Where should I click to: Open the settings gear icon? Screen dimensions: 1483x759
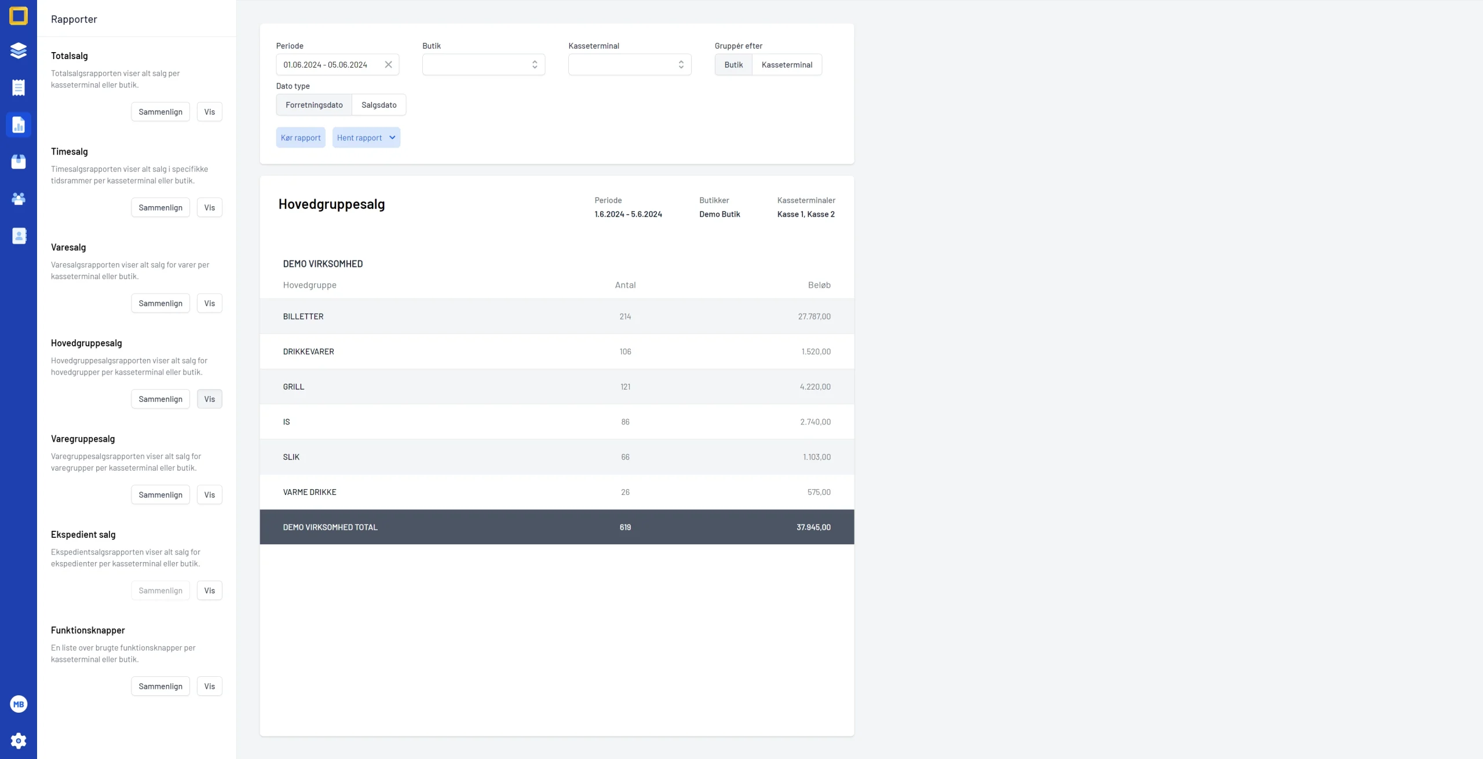19,740
